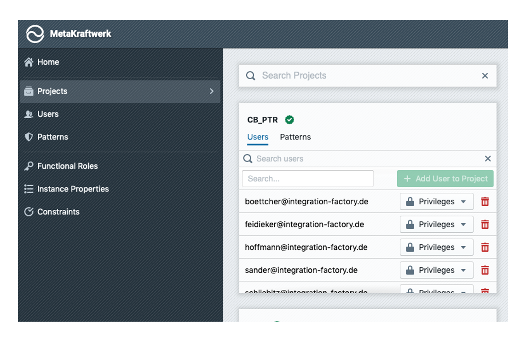
Task: Remove feidieker@integration-factory.de using trash icon
Action: pyautogui.click(x=485, y=225)
